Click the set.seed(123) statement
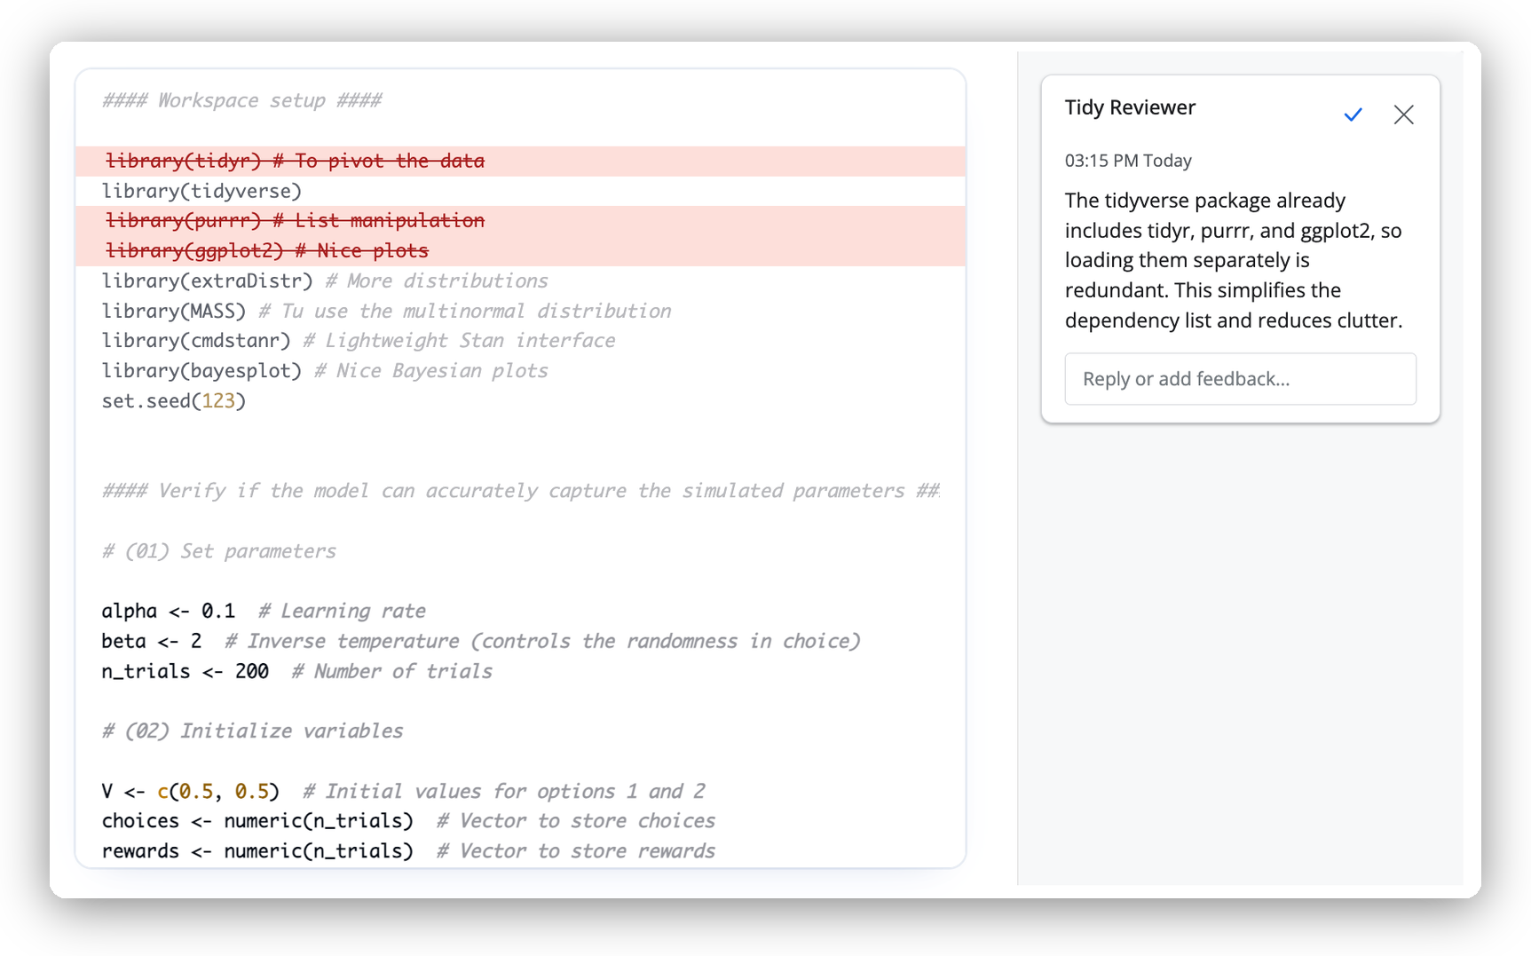Image resolution: width=1531 pixels, height=956 pixels. click(x=173, y=400)
